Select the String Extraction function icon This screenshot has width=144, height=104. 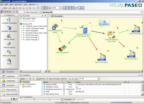coord(9,52)
